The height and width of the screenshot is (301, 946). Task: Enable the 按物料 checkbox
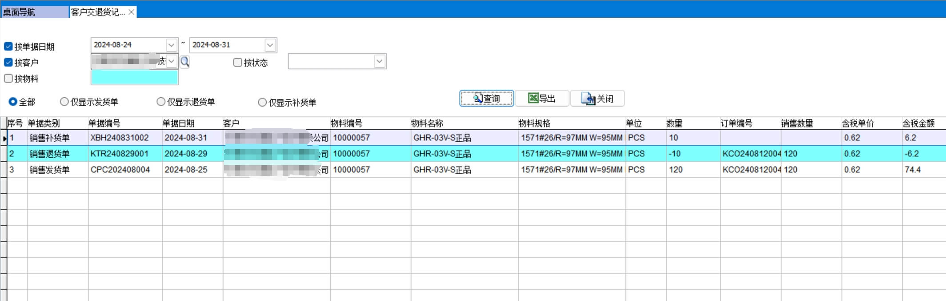click(8, 79)
